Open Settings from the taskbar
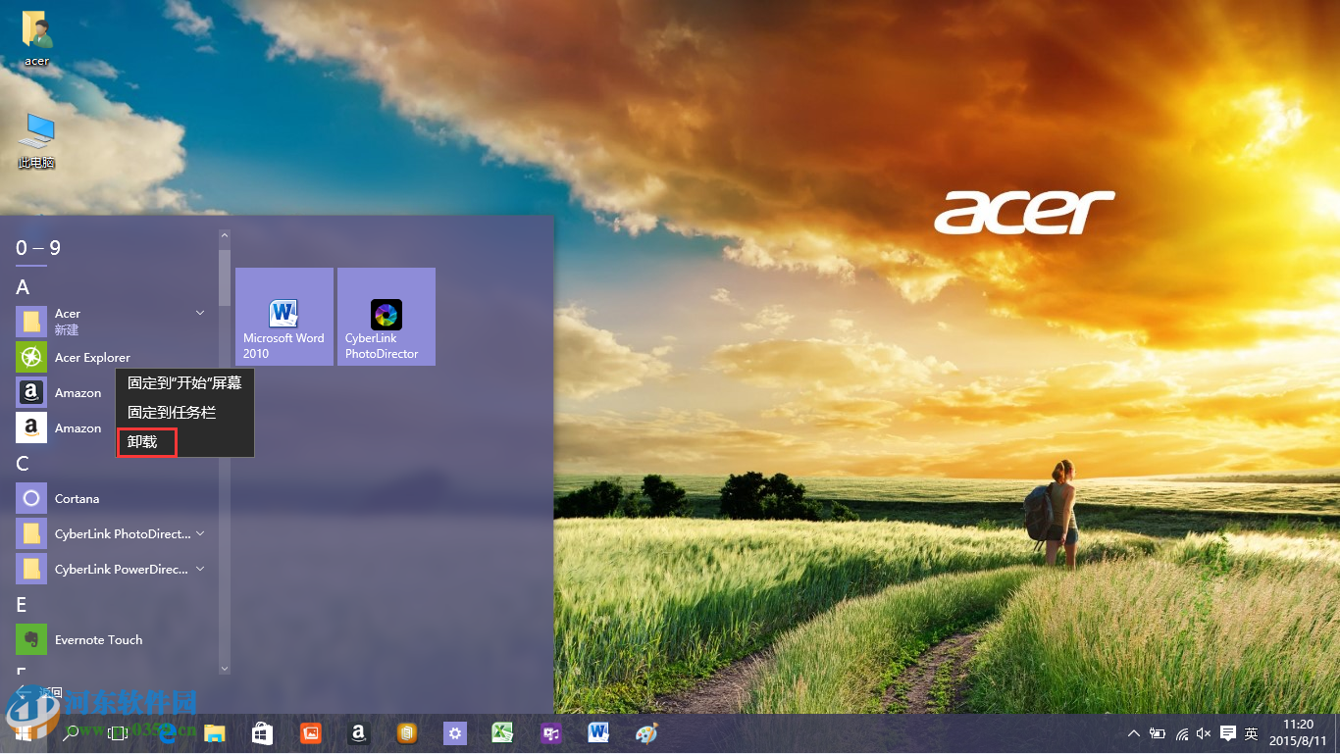1340x754 pixels. tap(454, 732)
